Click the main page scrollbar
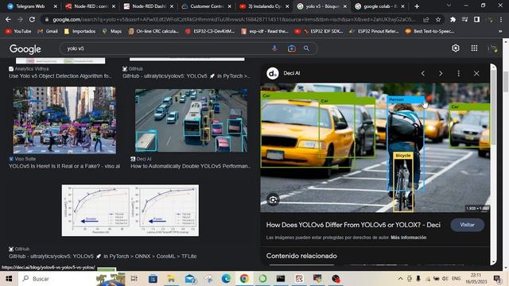 506,82
